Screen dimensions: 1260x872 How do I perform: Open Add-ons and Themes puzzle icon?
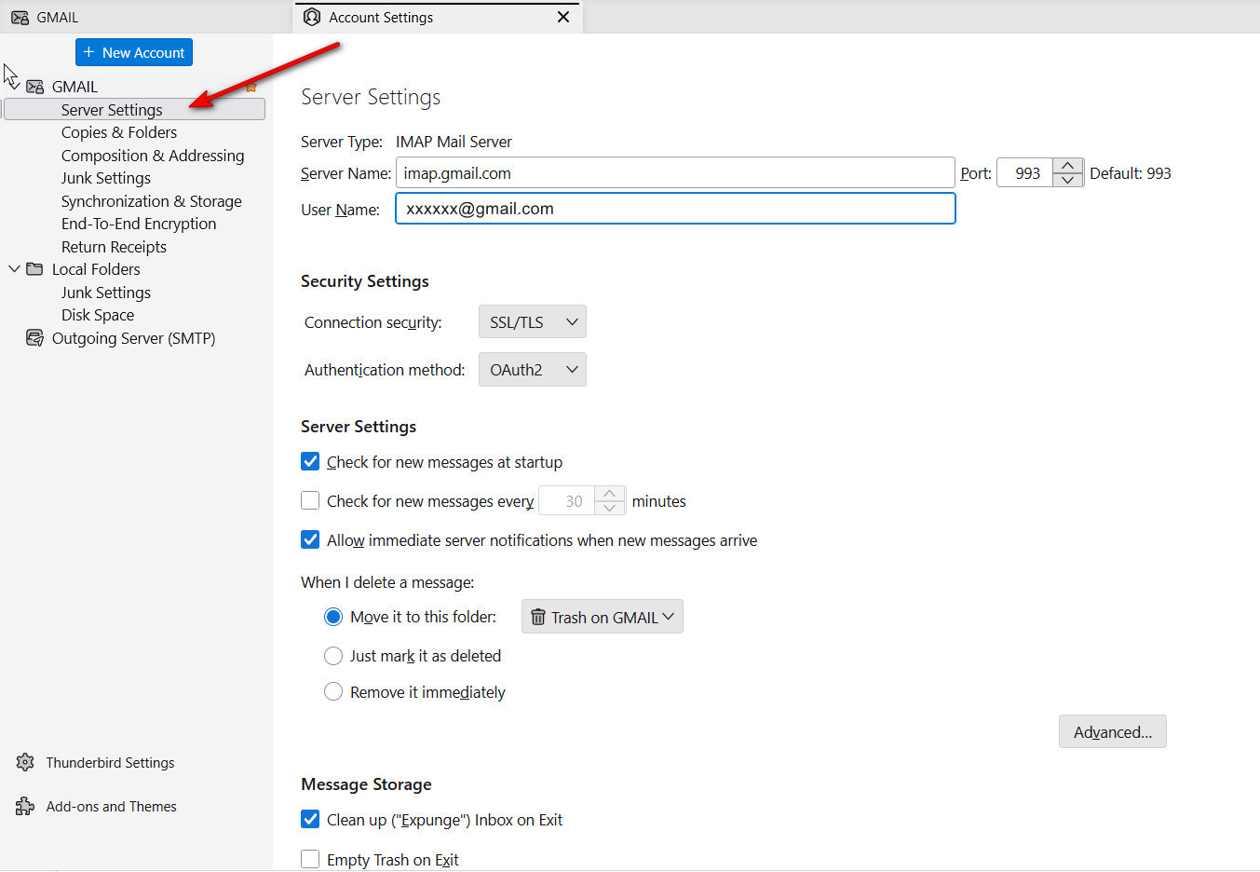[25, 807]
